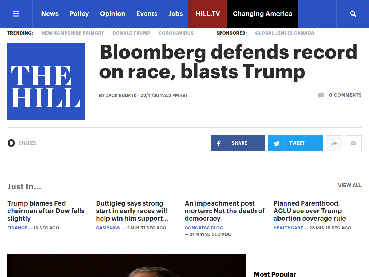
Task: Click the Bloomberg defends record headline
Action: click(x=228, y=62)
